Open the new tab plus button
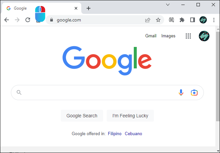Viewport: 220px width, 153px height. 88,8
